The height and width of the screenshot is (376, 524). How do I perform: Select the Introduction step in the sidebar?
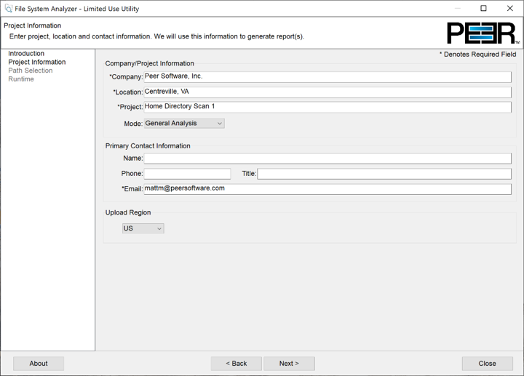coord(26,53)
